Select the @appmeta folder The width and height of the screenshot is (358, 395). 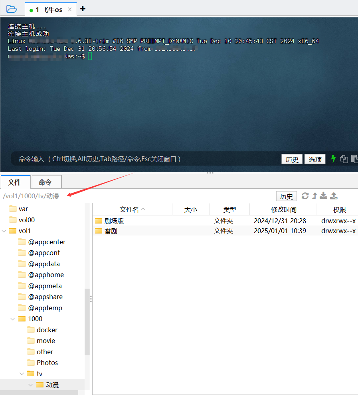[40, 286]
